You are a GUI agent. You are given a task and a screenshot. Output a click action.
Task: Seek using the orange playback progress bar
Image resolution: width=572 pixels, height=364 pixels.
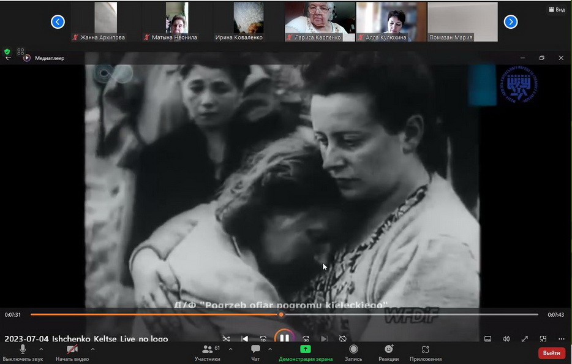pyautogui.click(x=284, y=314)
